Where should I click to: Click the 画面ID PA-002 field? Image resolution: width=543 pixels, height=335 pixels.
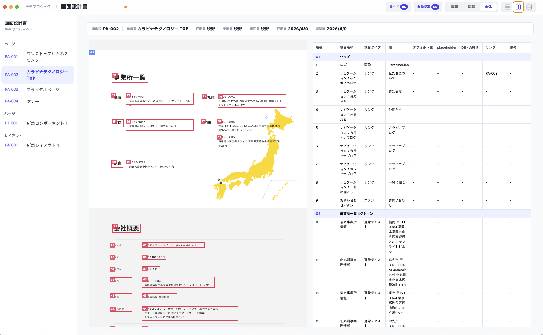[105, 29]
